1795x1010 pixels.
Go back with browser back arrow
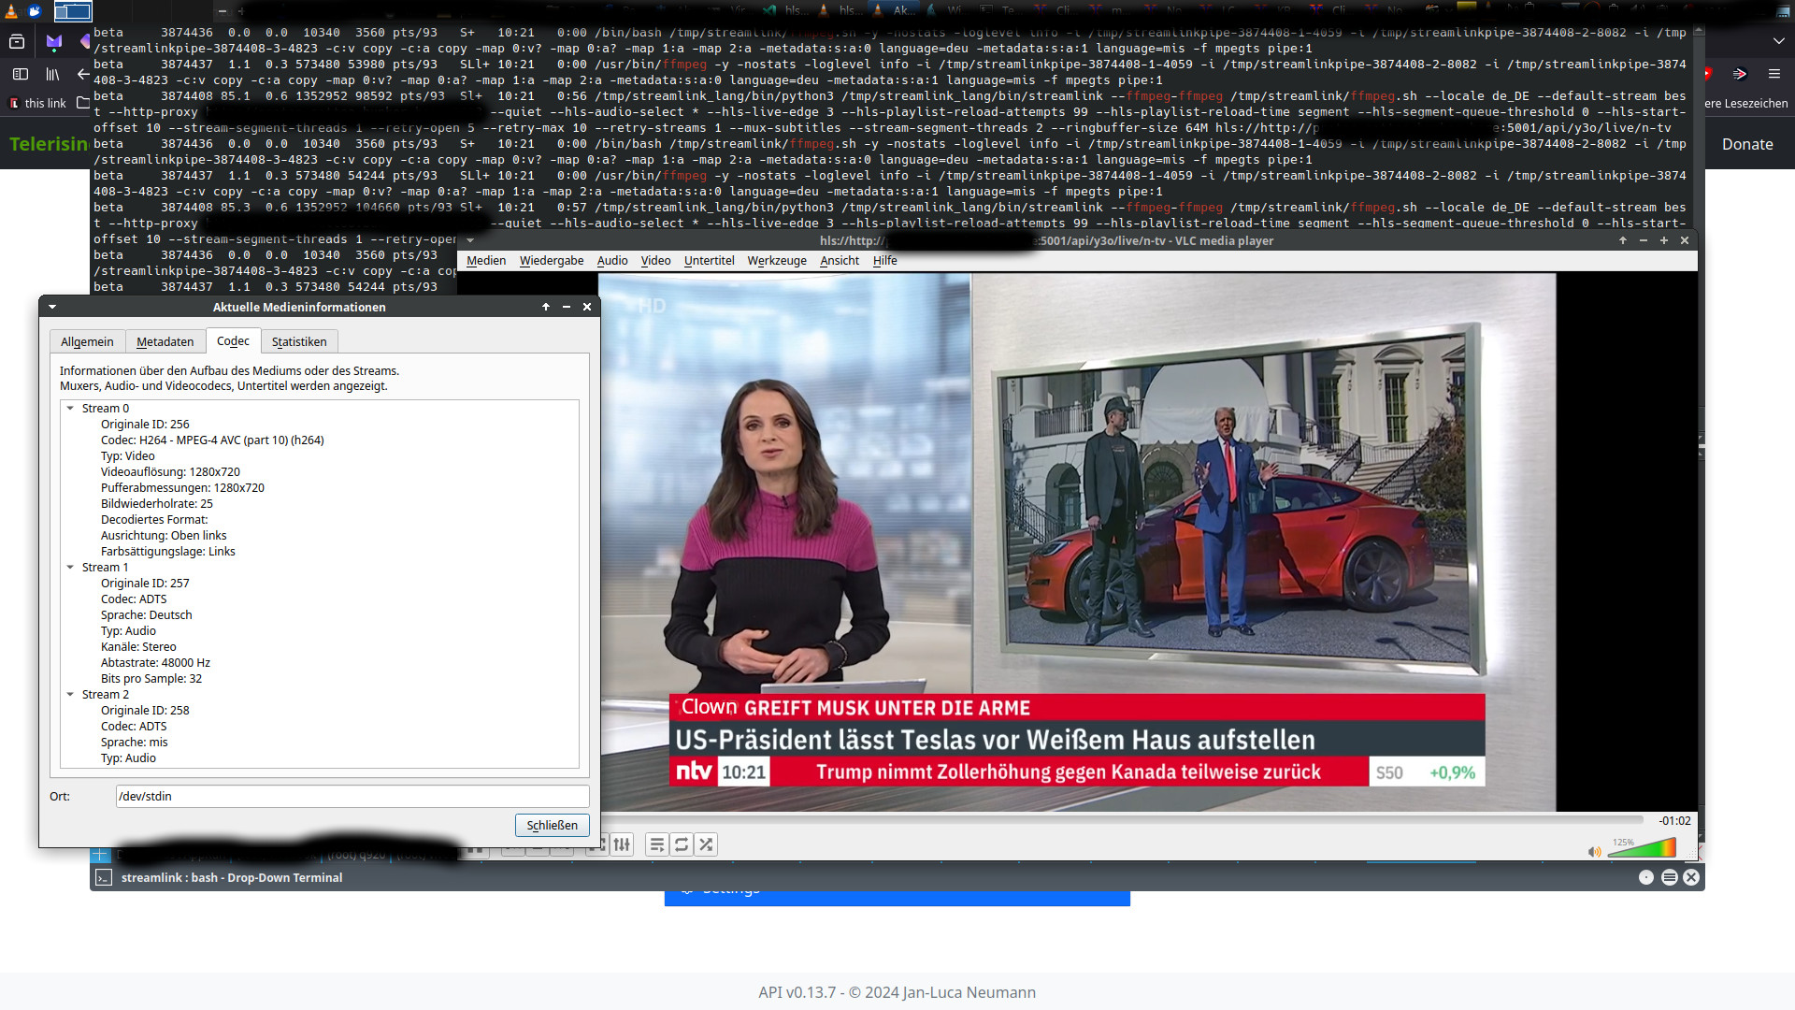[x=83, y=74]
